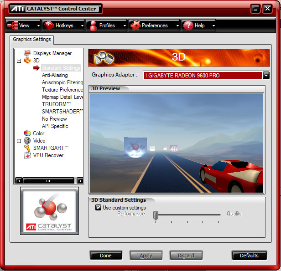Image resolution: width=281 pixels, height=271 pixels.
Task: Click the Video reel icon in tree
Action: (27, 141)
